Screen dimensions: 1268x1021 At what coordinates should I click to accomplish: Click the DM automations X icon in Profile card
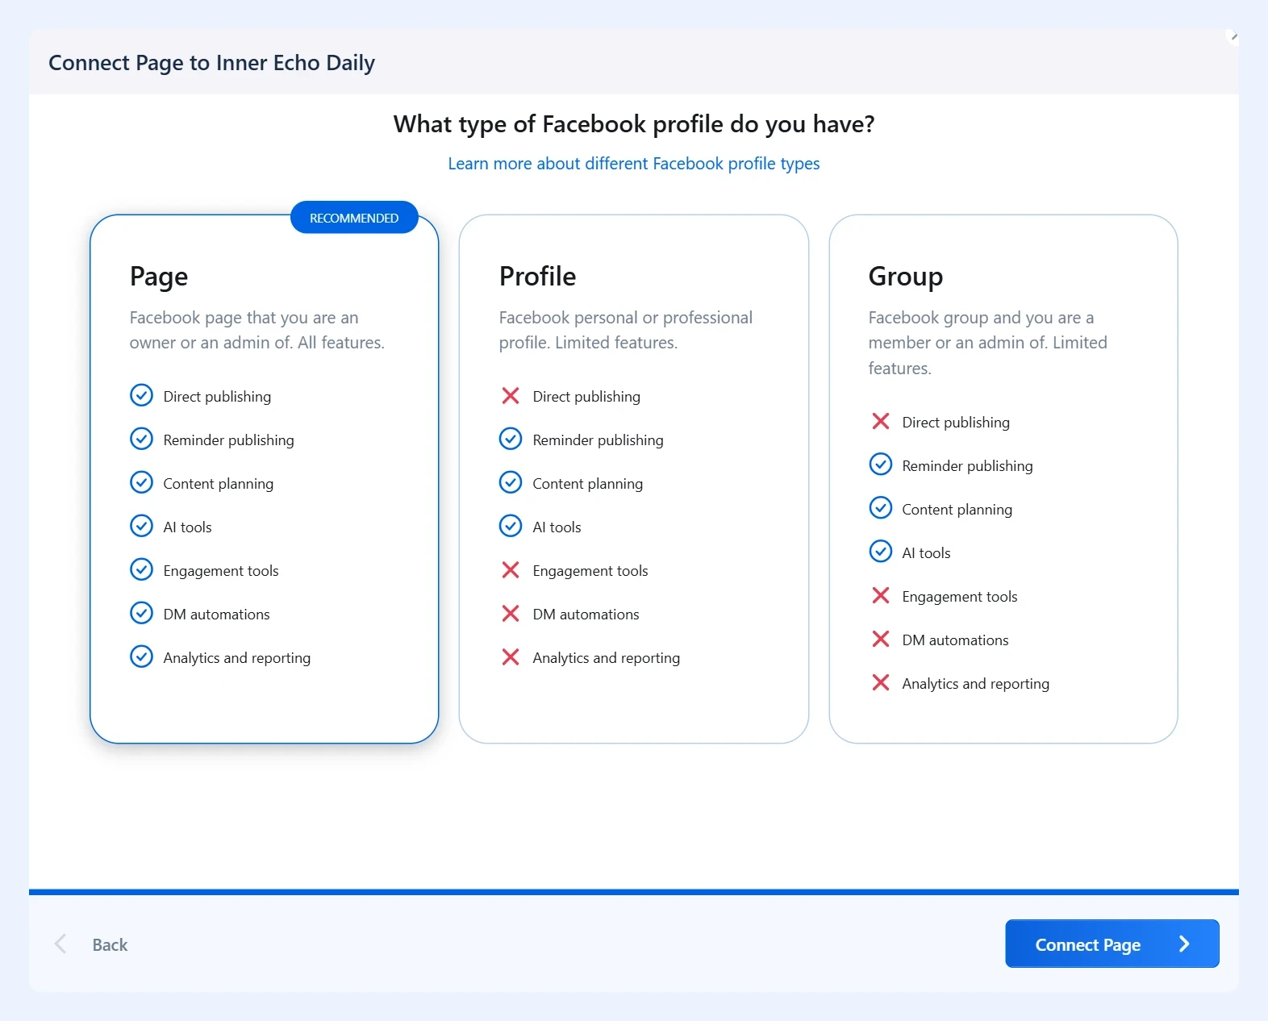pyautogui.click(x=511, y=613)
